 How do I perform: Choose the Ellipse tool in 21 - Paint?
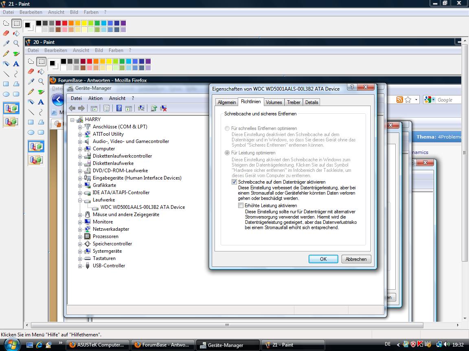[6, 94]
